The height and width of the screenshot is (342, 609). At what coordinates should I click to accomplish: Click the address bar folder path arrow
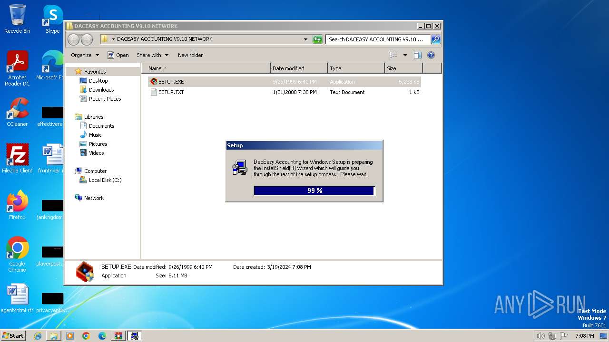click(113, 39)
